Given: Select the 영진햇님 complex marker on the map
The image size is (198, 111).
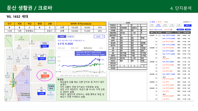Looking at the screenshot, I should click(x=45, y=45).
